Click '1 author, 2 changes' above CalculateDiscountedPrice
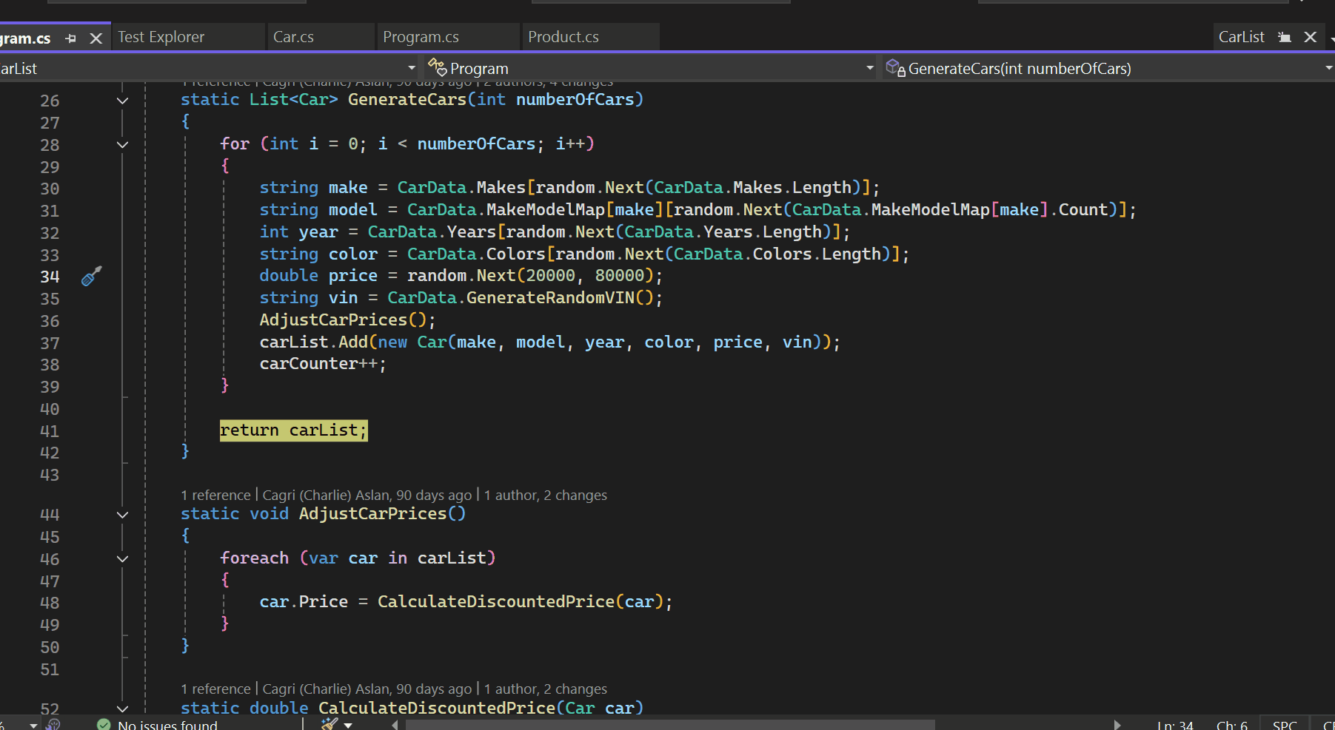Viewport: 1335px width, 730px height. 546,689
